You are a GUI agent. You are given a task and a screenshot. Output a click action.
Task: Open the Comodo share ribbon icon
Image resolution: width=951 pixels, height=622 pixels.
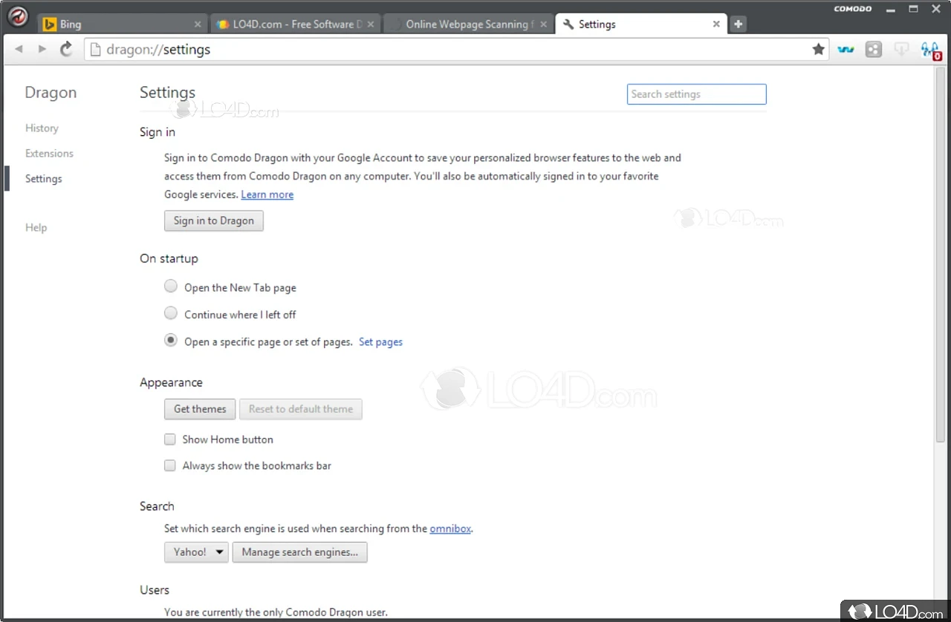point(845,49)
